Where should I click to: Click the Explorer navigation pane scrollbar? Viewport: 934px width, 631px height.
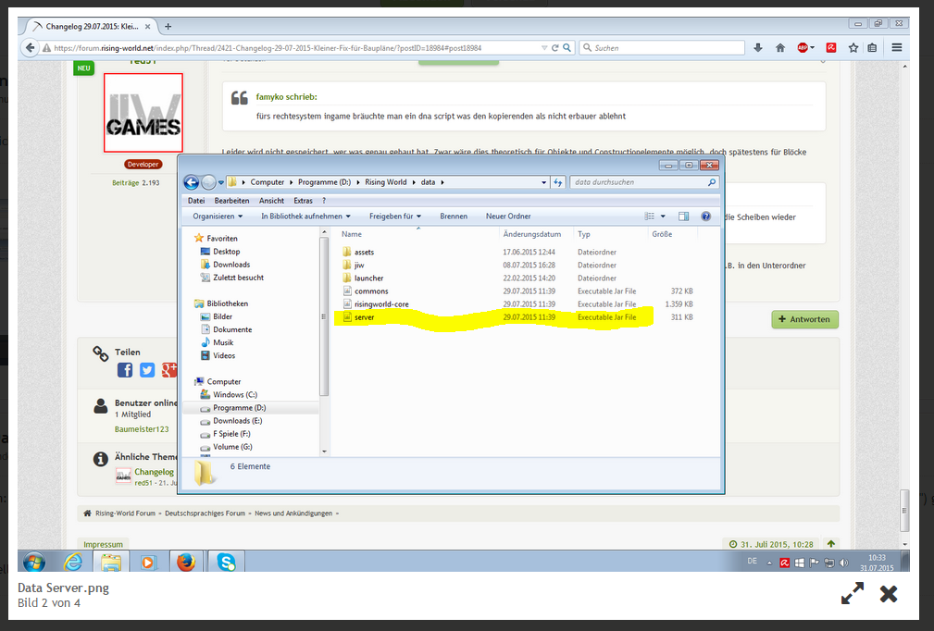323,315
